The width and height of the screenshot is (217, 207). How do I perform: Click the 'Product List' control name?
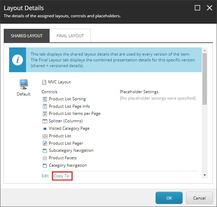pyautogui.click(x=60, y=136)
